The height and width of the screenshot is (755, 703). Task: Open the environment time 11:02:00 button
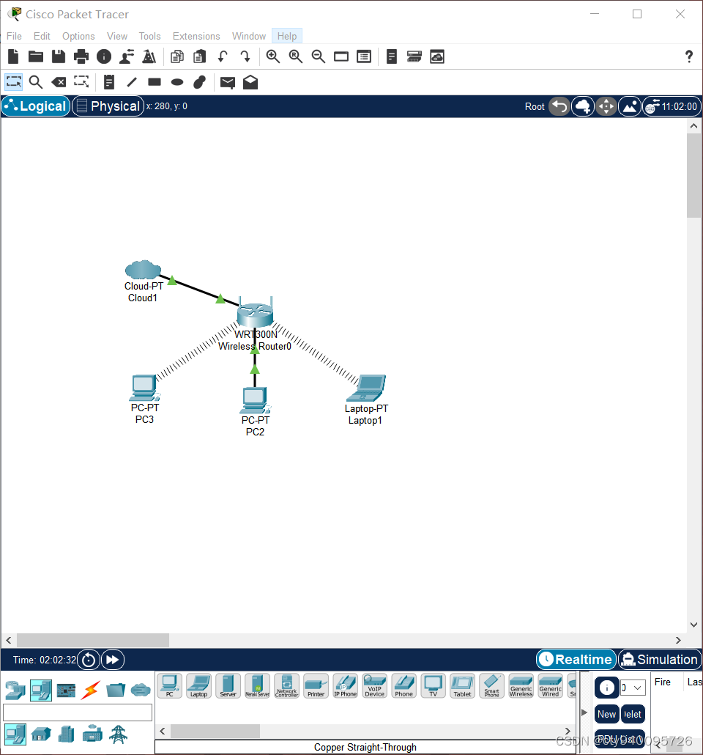point(672,106)
